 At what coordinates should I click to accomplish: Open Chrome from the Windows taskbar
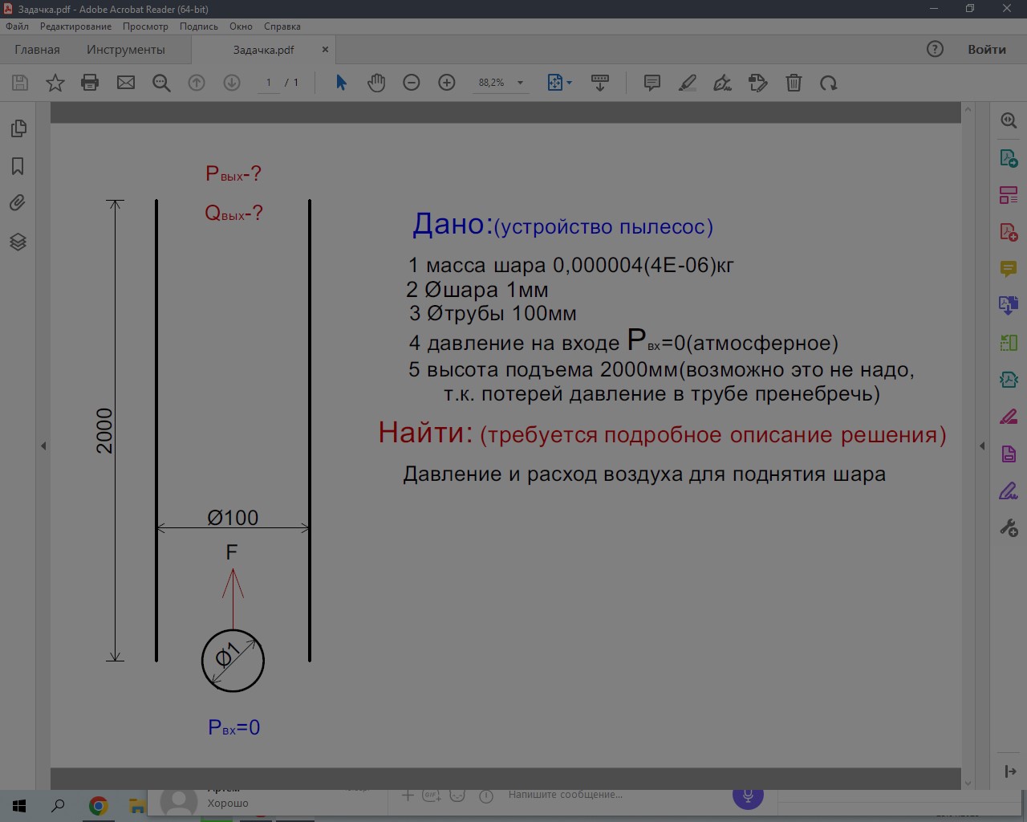98,806
